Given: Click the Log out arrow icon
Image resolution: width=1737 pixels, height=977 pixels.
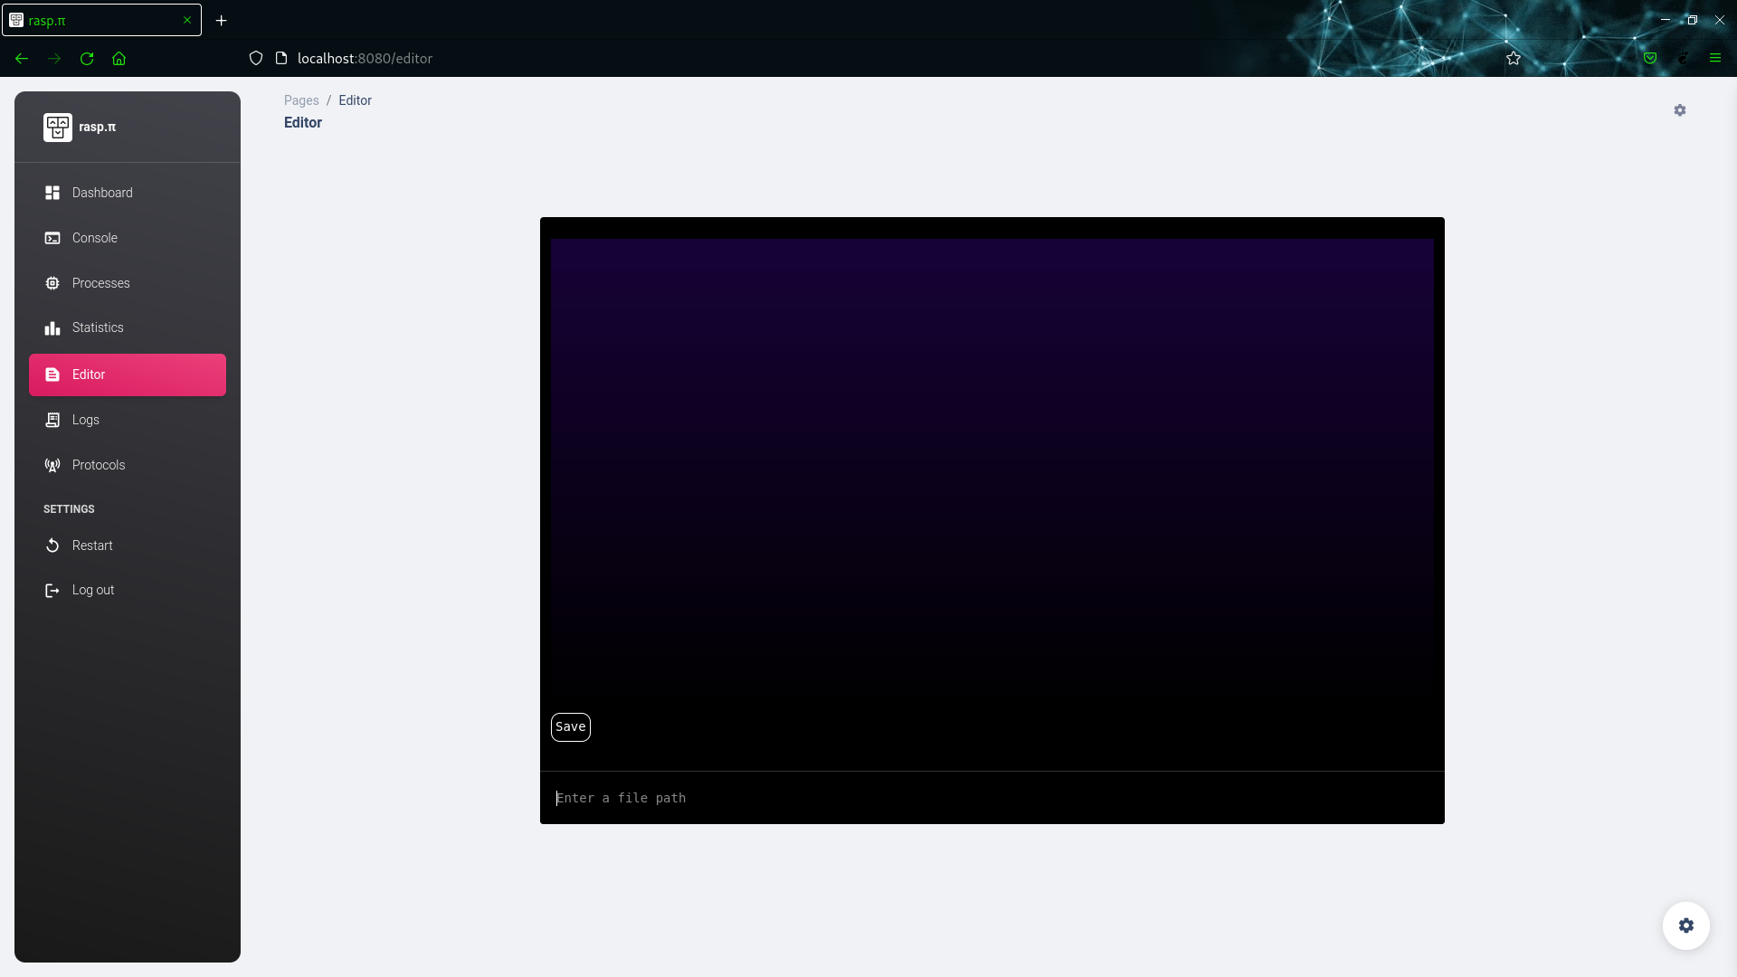Looking at the screenshot, I should [x=52, y=590].
